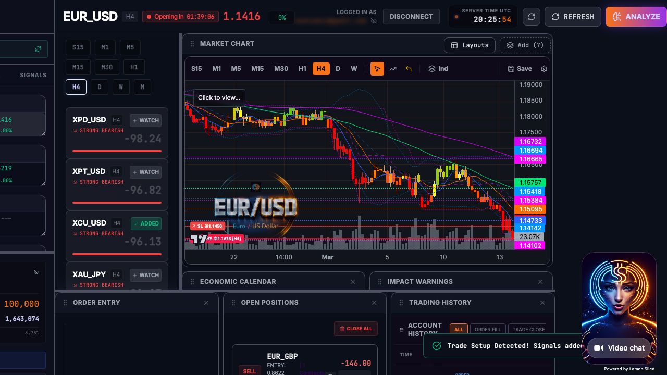The width and height of the screenshot is (667, 375).
Task: Click the green 0% progress badge
Action: [281, 17]
